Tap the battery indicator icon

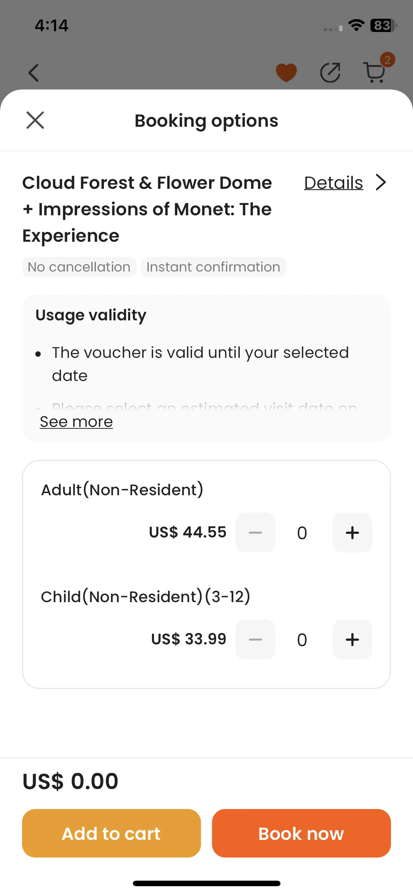pyautogui.click(x=383, y=25)
